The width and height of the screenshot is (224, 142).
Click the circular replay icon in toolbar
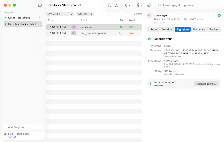pos(116,5)
